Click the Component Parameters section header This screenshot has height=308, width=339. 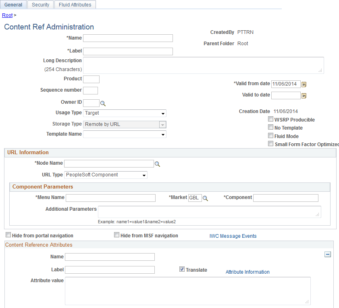coord(170,187)
